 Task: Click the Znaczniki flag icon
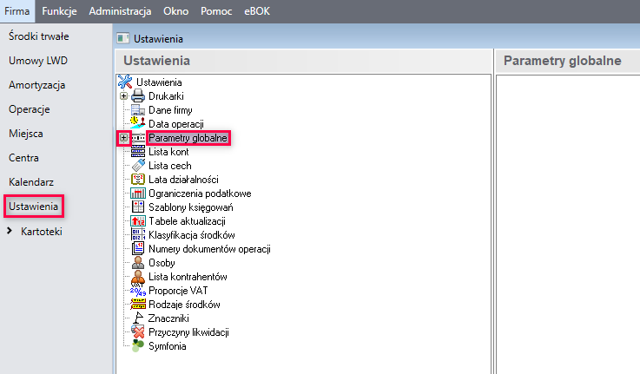tap(138, 318)
